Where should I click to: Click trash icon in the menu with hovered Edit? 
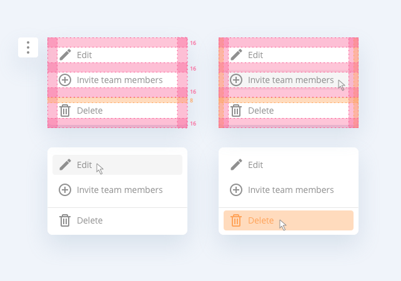point(65,220)
